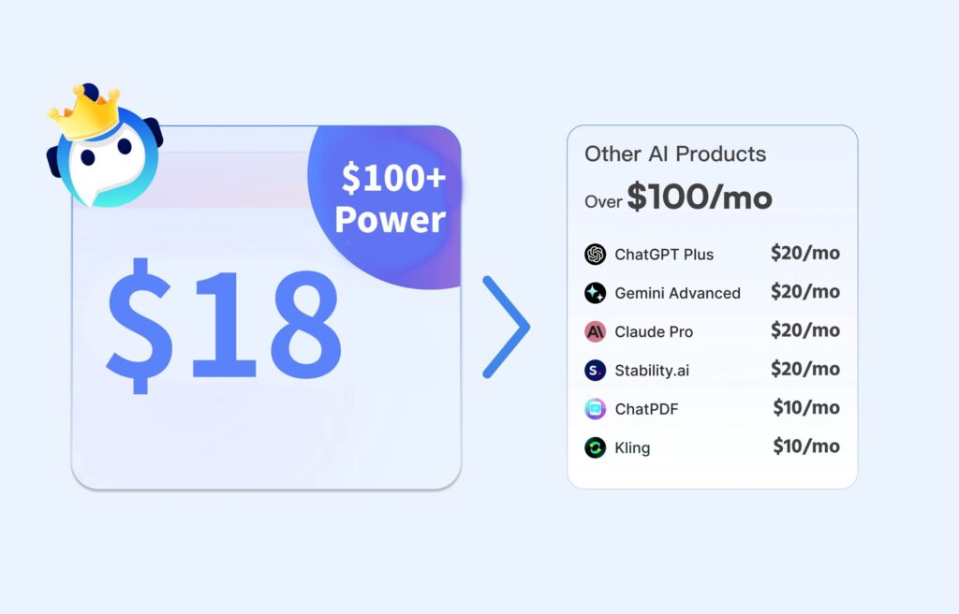Click the crowned robot mascot icon
The width and height of the screenshot is (959, 614).
tap(105, 146)
